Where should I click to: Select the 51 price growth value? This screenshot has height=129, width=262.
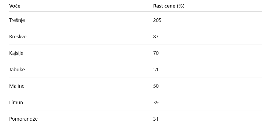[x=156, y=69]
